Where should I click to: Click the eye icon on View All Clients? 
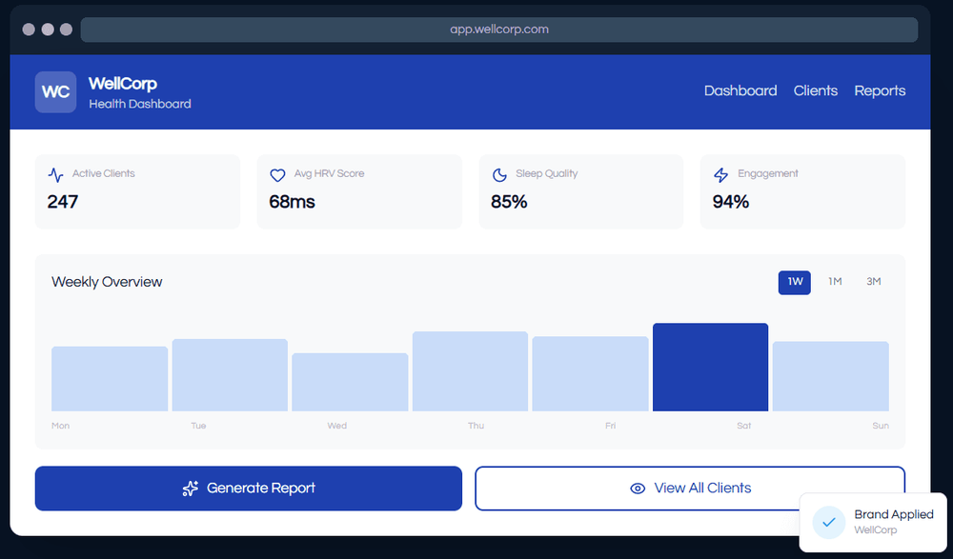638,489
